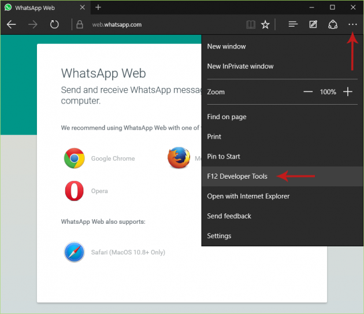The image size is (364, 314).
Task: Select the WhatsApp Web tab
Action: [40, 8]
